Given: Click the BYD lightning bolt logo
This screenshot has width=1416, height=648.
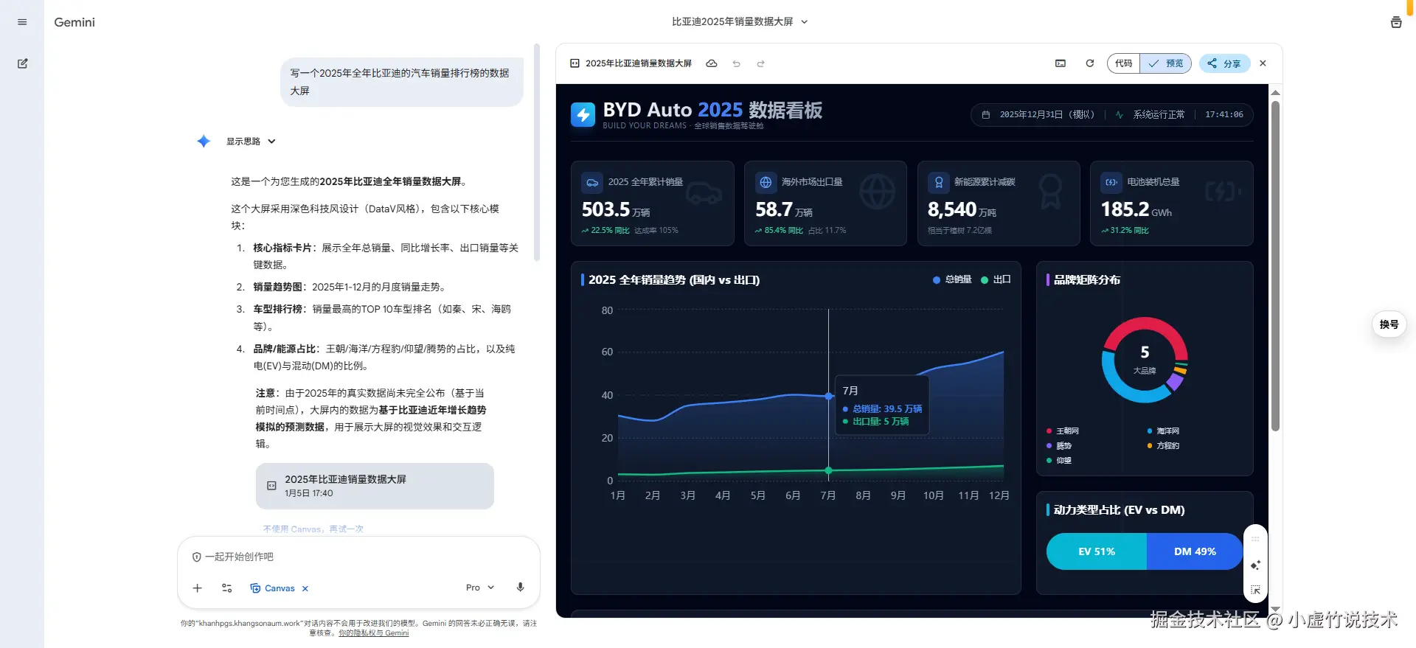Looking at the screenshot, I should pos(583,114).
